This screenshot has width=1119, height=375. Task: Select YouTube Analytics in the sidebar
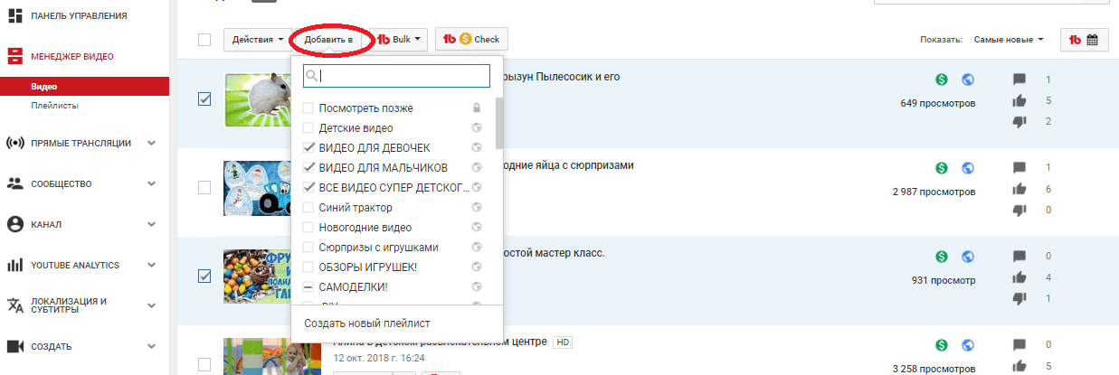point(74,265)
